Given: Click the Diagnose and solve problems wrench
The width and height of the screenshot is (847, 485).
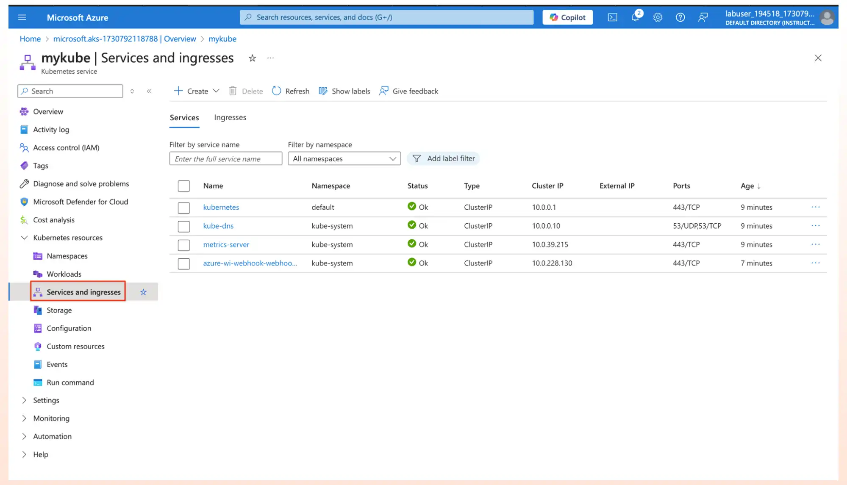Looking at the screenshot, I should (x=24, y=184).
